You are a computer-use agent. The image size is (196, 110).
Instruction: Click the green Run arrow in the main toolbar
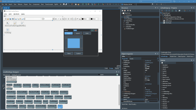coord(99,4)
